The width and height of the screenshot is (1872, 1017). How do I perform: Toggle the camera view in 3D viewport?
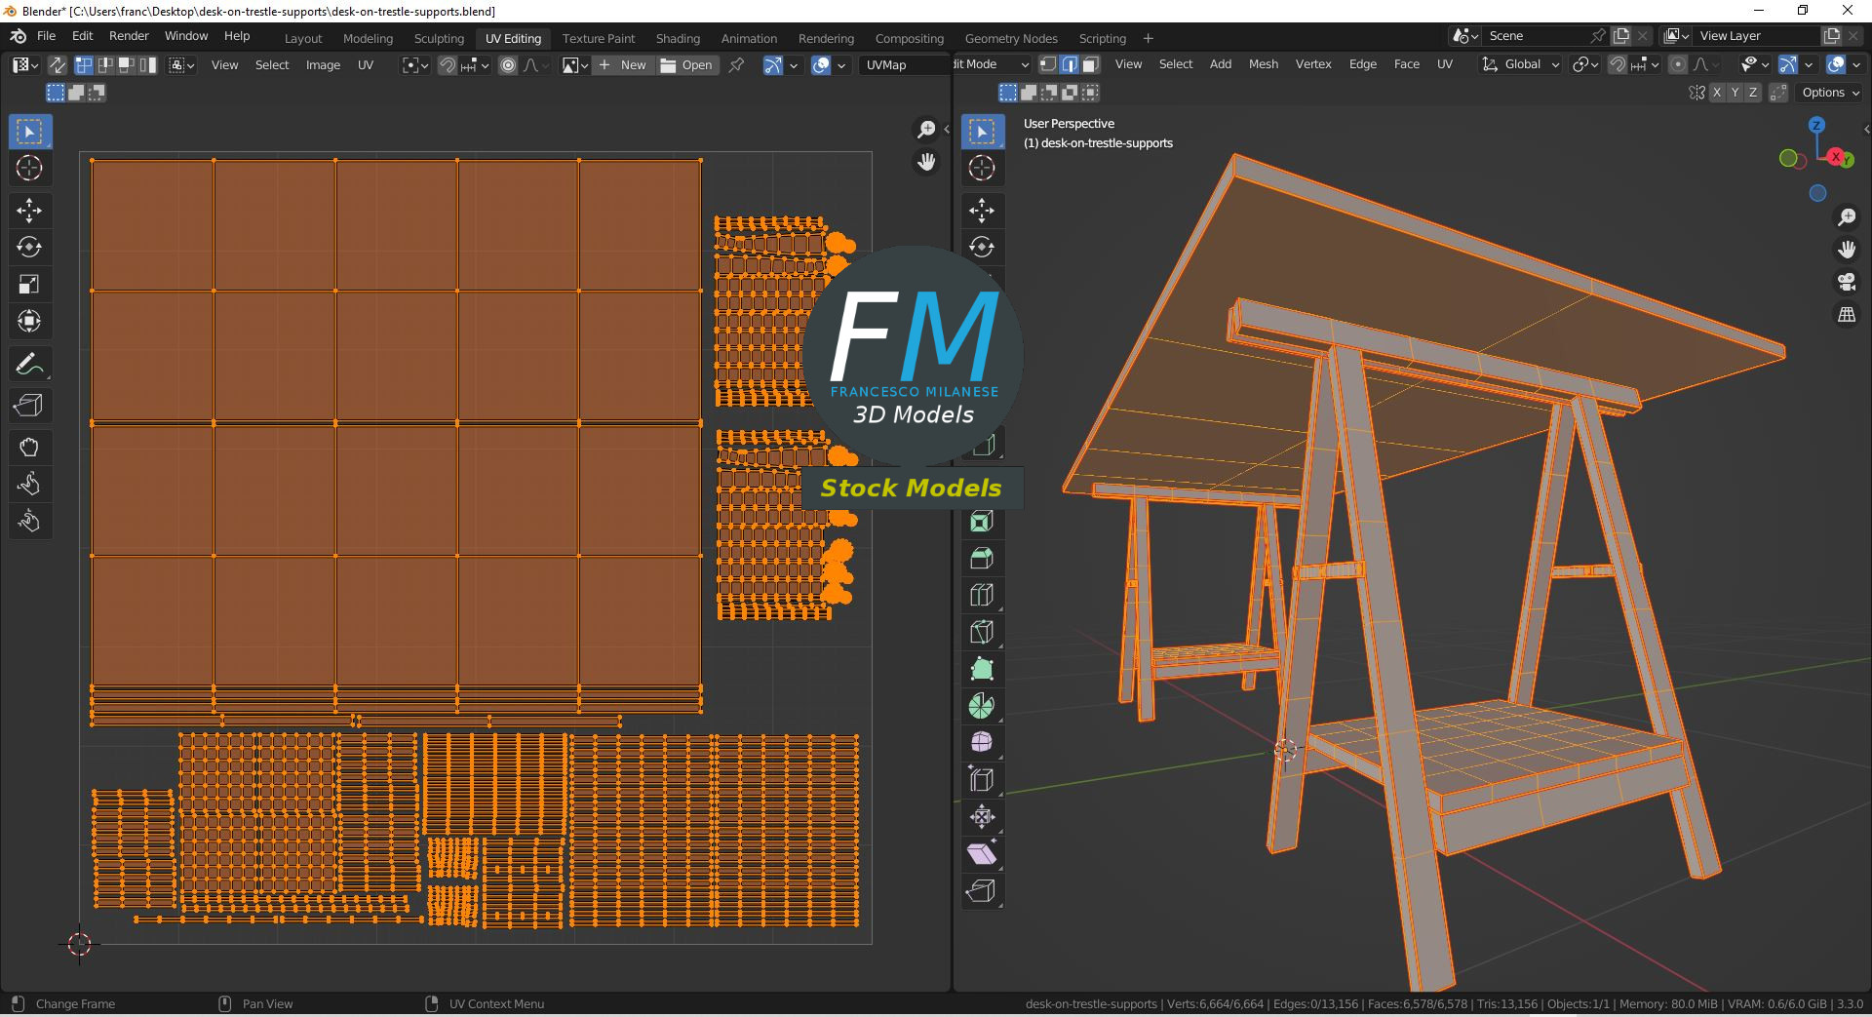pos(1847,282)
